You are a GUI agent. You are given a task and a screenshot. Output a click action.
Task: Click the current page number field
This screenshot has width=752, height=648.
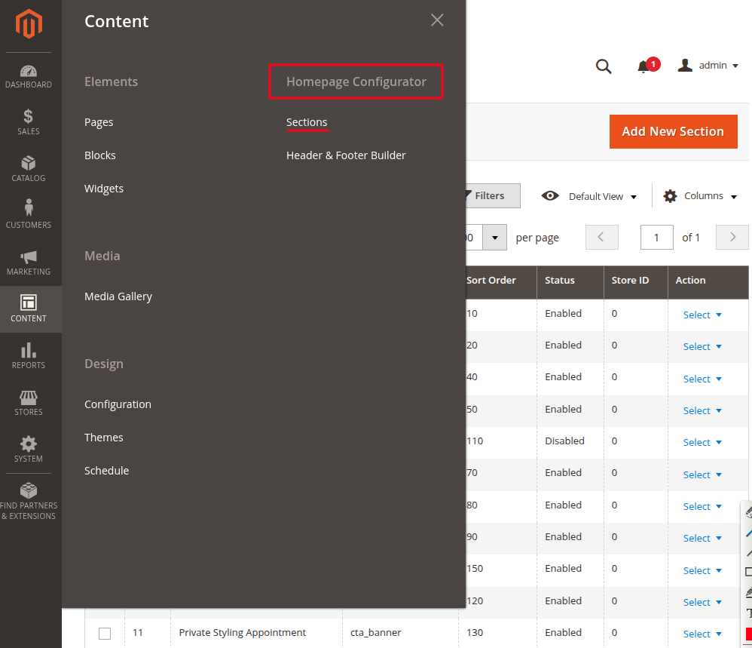[x=656, y=237]
